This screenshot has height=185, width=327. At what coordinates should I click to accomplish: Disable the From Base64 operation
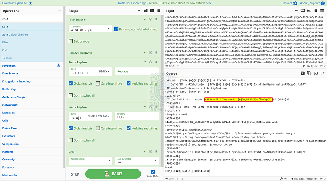[150, 19]
